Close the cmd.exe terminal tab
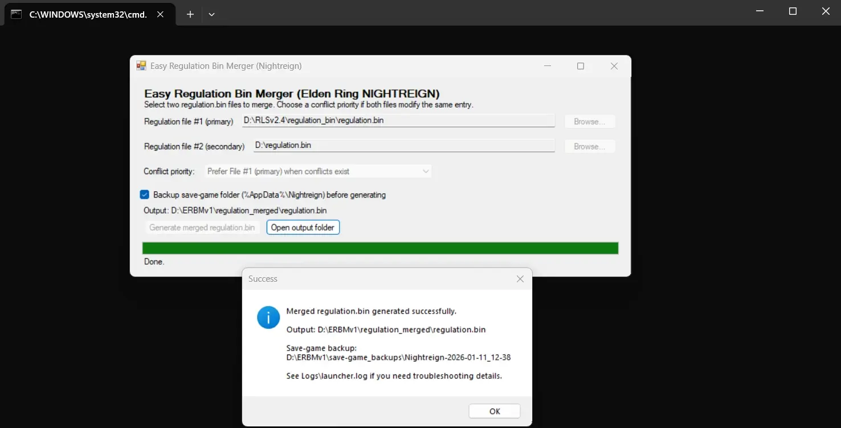 point(160,14)
